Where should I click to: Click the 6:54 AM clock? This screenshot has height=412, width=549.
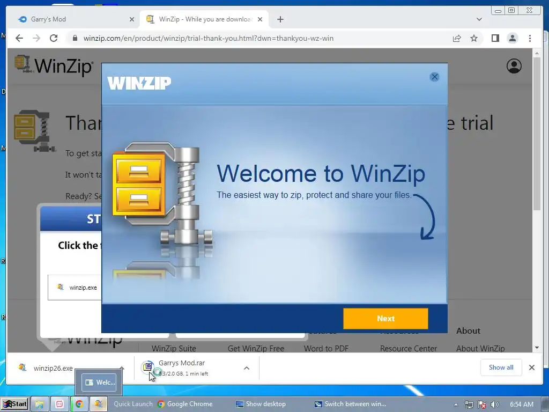pyautogui.click(x=521, y=404)
